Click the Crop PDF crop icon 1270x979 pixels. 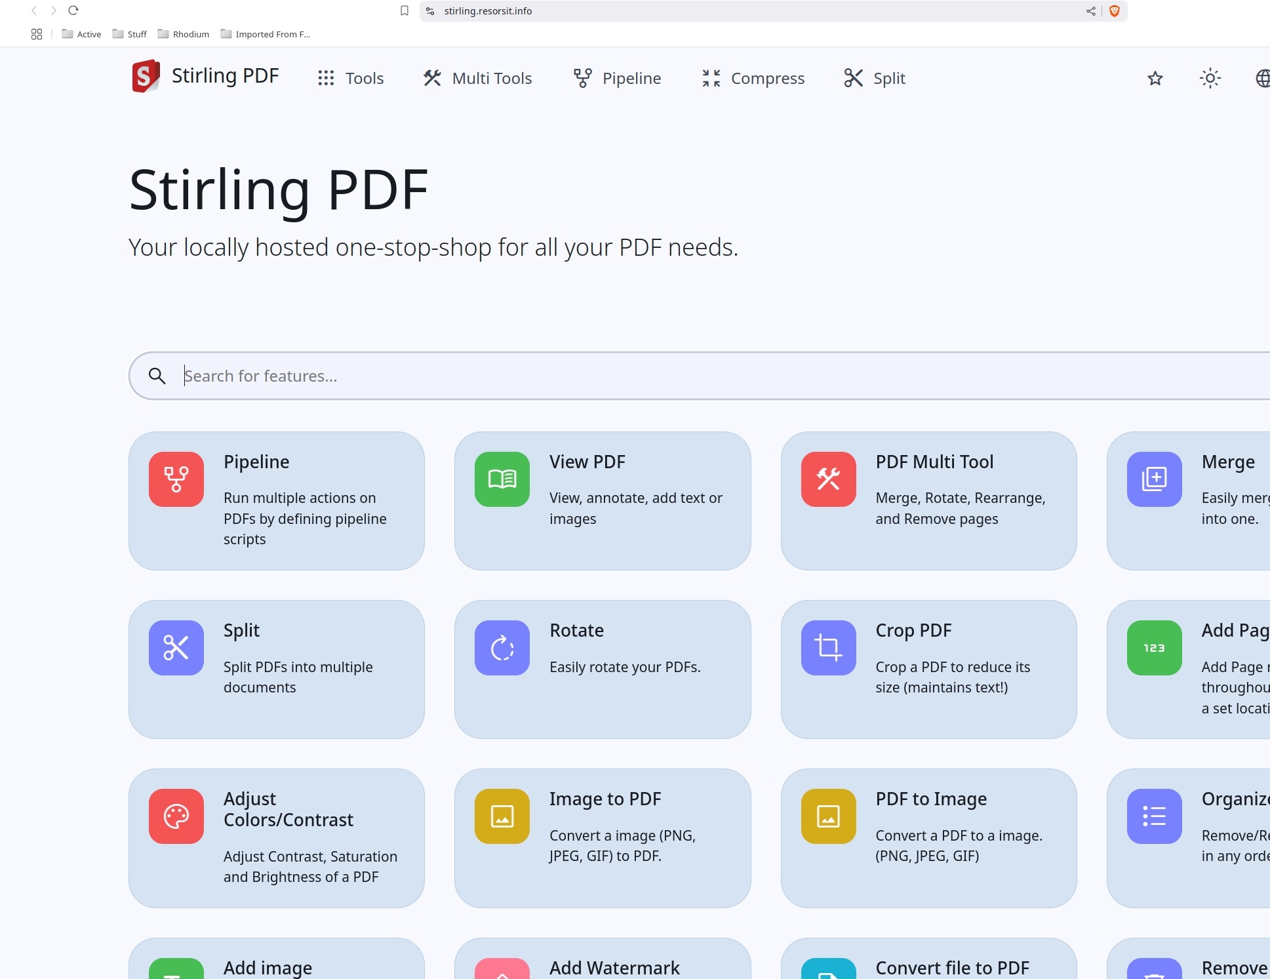pyautogui.click(x=829, y=648)
